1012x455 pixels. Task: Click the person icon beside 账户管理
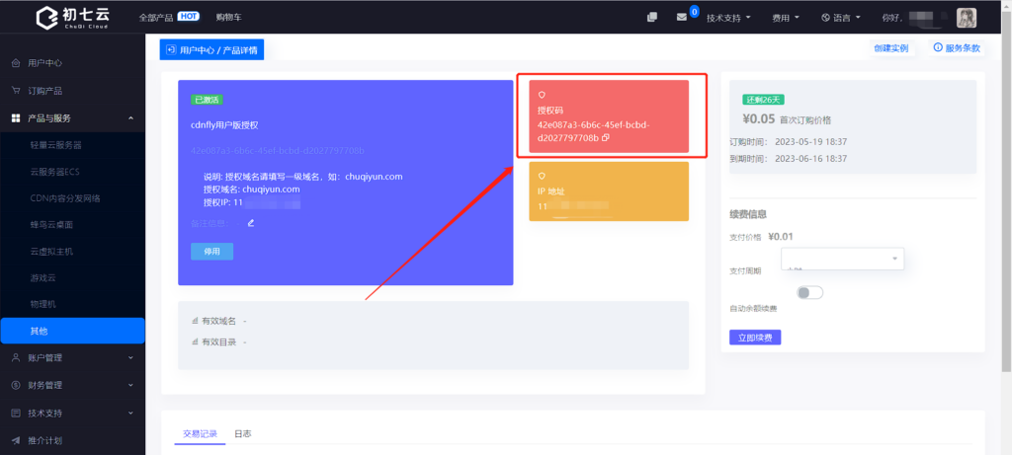(x=16, y=357)
